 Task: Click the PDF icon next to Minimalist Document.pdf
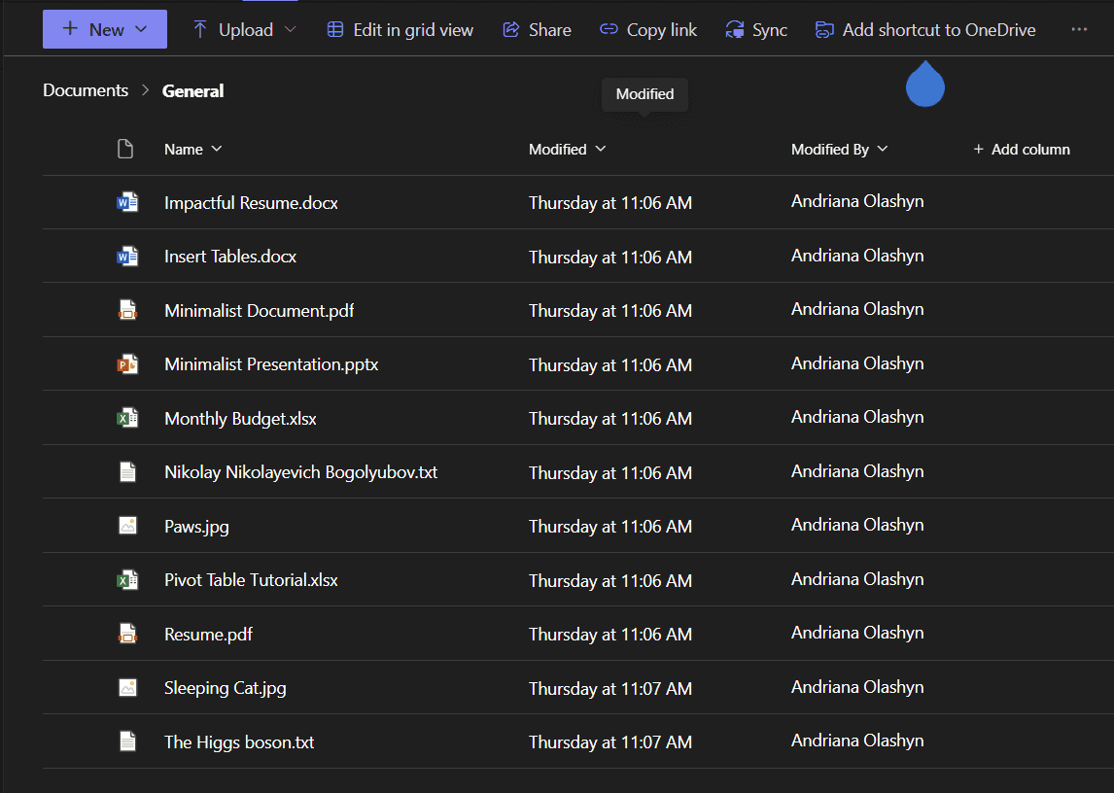click(126, 311)
